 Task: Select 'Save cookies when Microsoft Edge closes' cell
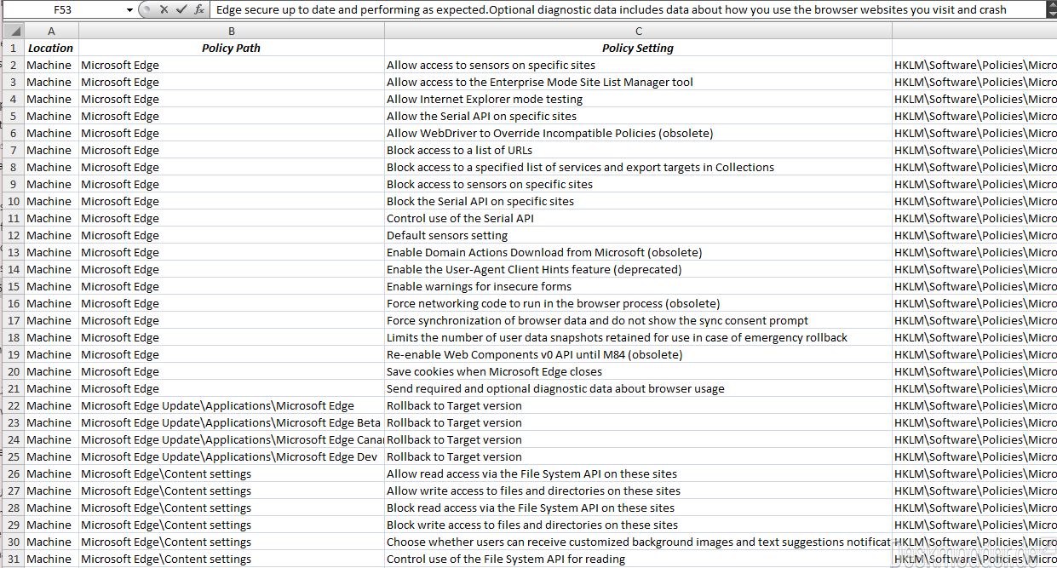(638, 371)
